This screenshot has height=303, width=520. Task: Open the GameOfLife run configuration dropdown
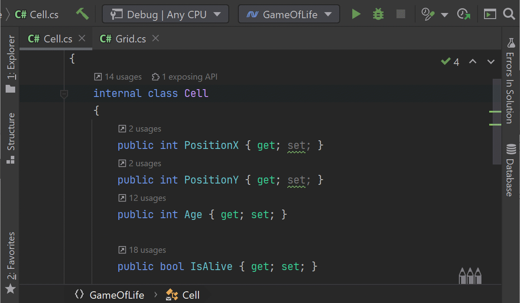click(289, 14)
